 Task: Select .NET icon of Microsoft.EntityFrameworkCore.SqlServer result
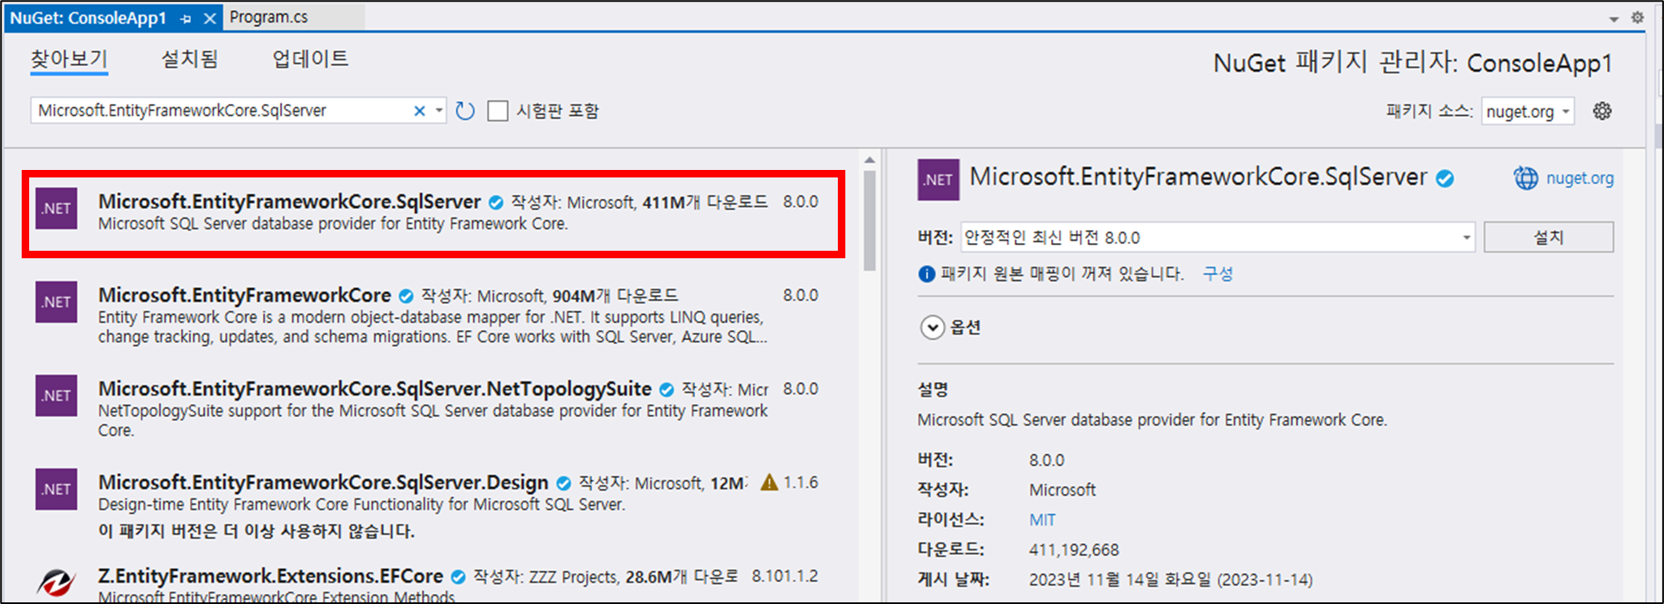[56, 208]
